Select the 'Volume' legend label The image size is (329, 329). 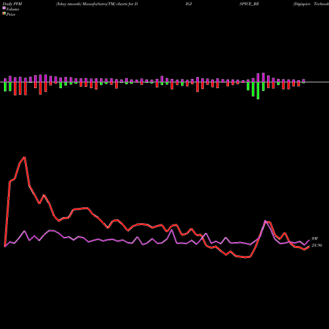point(13,9)
